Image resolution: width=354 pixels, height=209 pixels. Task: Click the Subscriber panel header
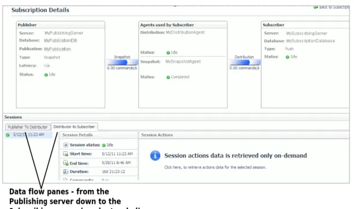coord(305,25)
